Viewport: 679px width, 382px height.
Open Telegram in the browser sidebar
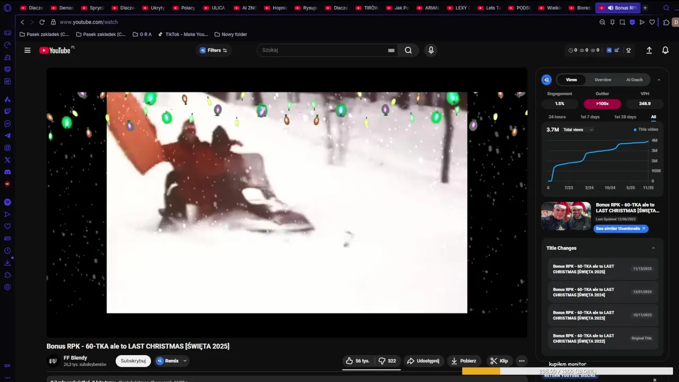click(x=7, y=136)
